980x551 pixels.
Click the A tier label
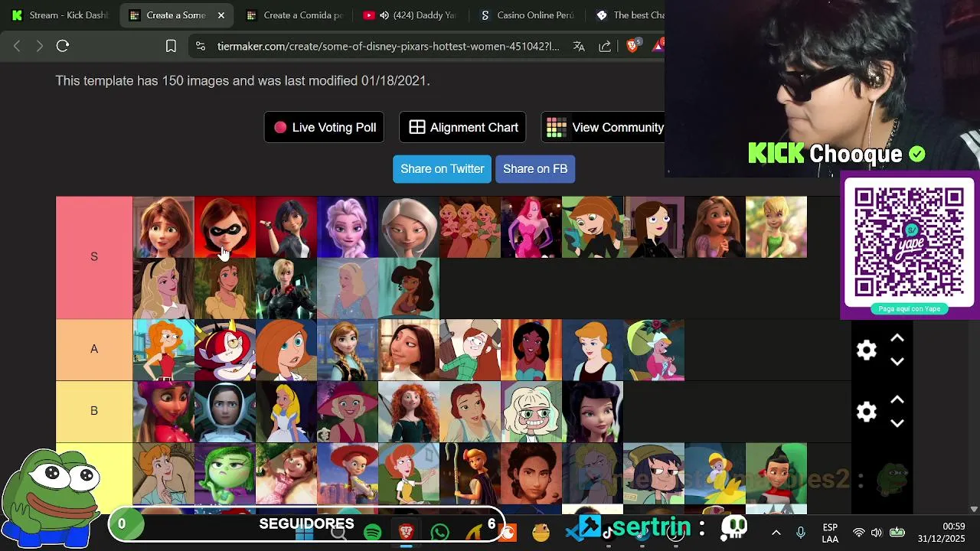(x=94, y=349)
